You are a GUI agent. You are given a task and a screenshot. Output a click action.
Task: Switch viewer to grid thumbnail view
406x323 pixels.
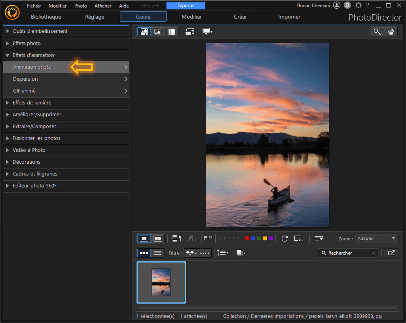[172, 32]
